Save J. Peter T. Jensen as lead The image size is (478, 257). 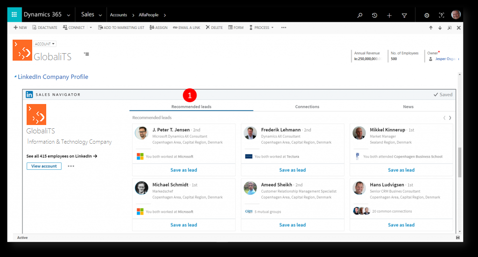click(183, 170)
